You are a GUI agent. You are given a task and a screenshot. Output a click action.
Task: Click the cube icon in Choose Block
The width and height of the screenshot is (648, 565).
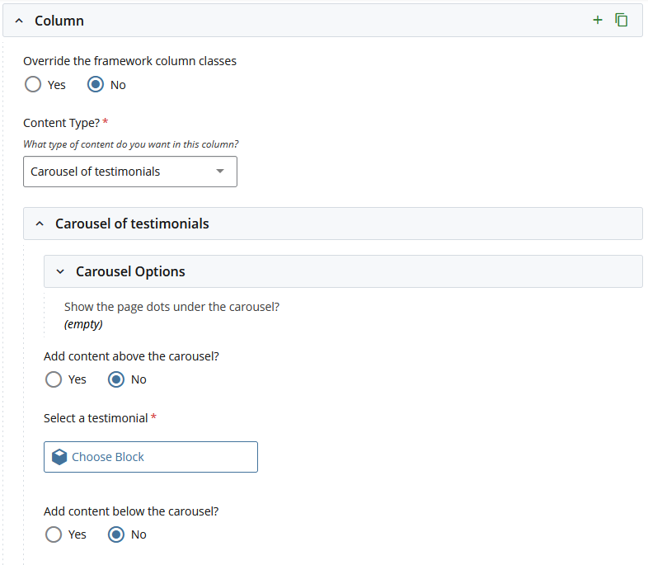59,457
